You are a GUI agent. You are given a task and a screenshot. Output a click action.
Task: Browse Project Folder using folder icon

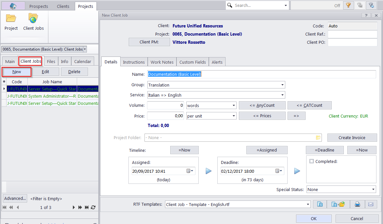(x=318, y=137)
